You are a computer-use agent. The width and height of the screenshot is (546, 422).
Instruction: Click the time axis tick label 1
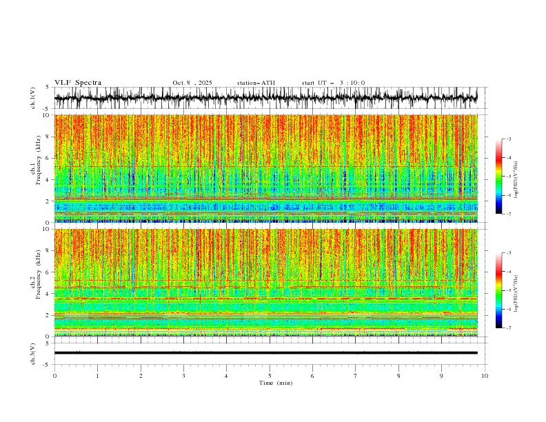coord(97,376)
